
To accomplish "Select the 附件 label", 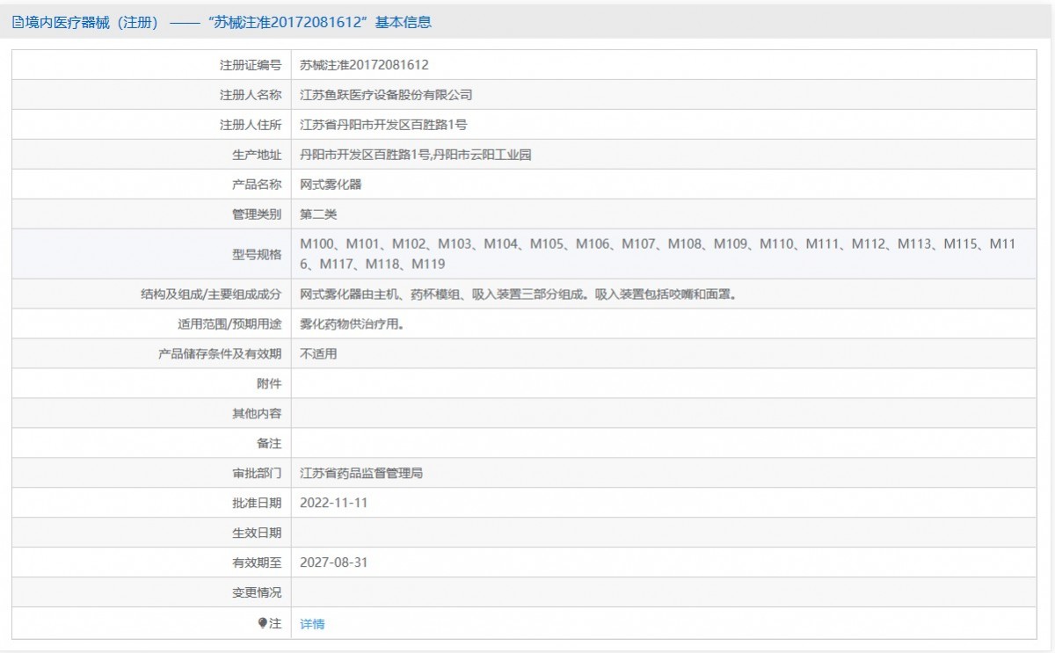I will pyautogui.click(x=269, y=384).
